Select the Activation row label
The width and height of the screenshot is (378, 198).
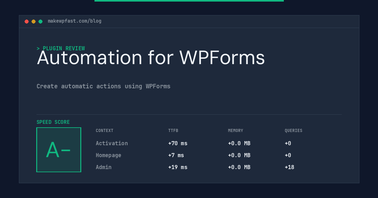click(x=112, y=143)
